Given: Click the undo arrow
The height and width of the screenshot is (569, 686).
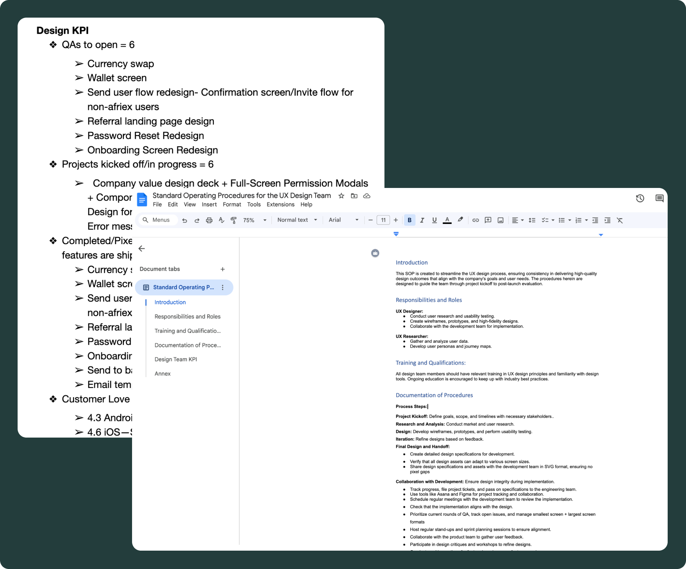Looking at the screenshot, I should (185, 220).
